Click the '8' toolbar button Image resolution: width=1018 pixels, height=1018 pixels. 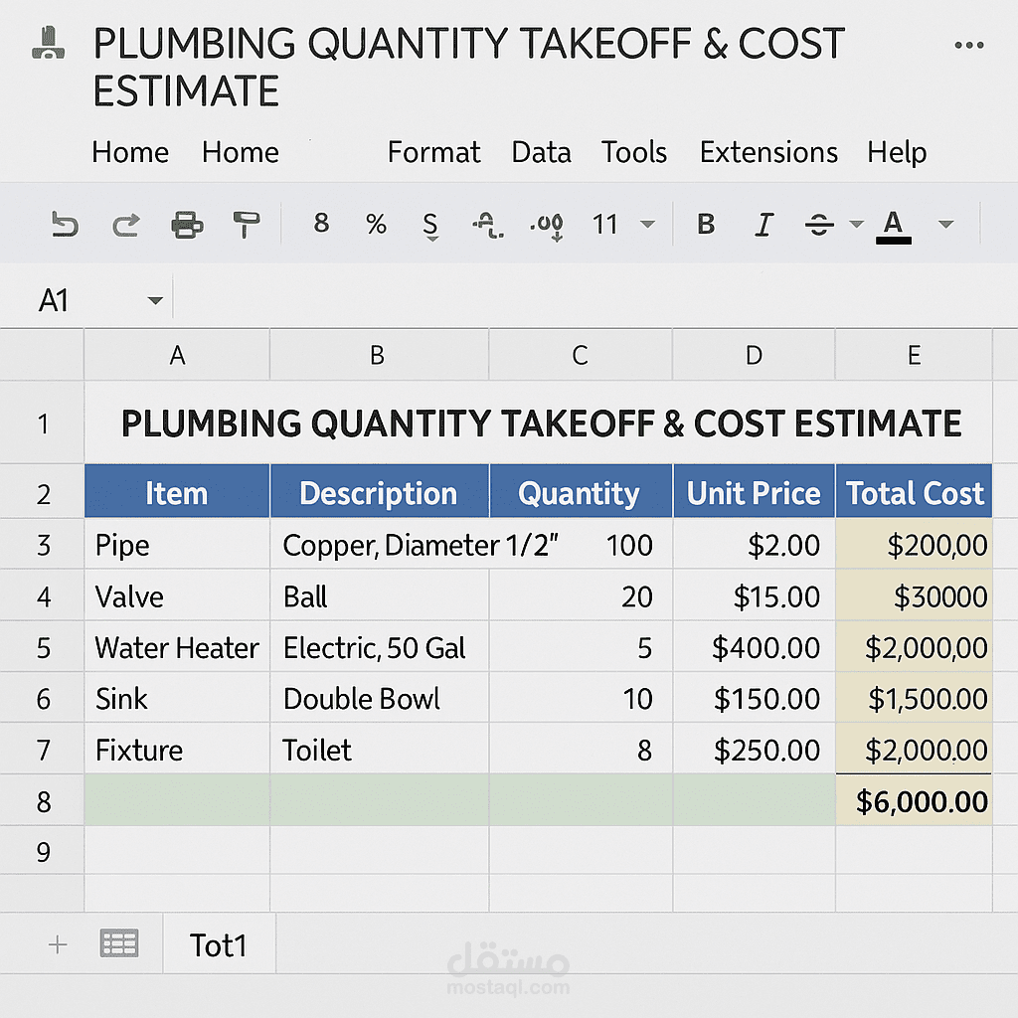[x=321, y=223]
